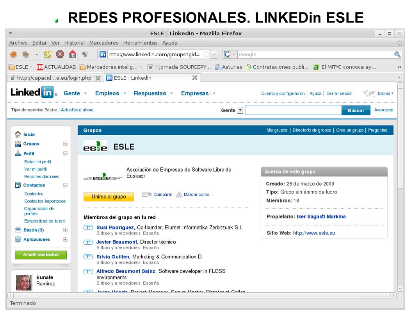
Task: Click the Cerrar sesión link
Action: point(339,93)
